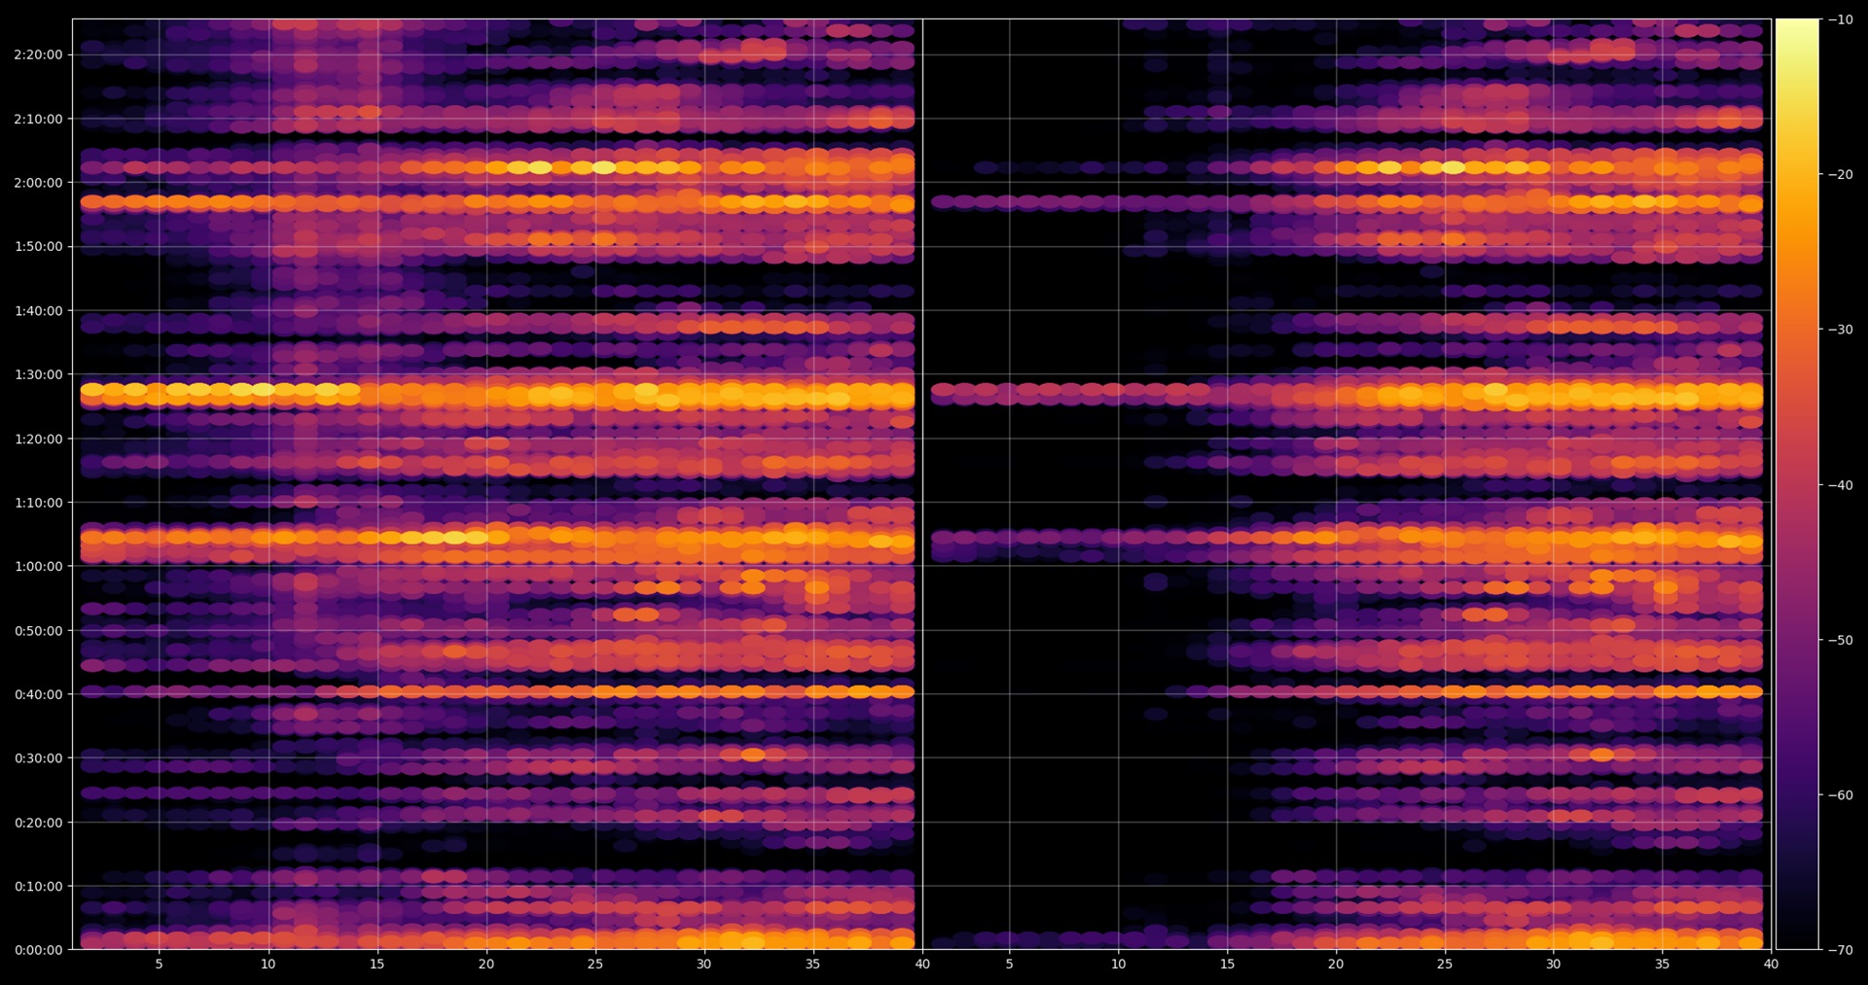The height and width of the screenshot is (985, 1868).
Task: Click the −60 colorbar tick label
Action: coord(1840,794)
